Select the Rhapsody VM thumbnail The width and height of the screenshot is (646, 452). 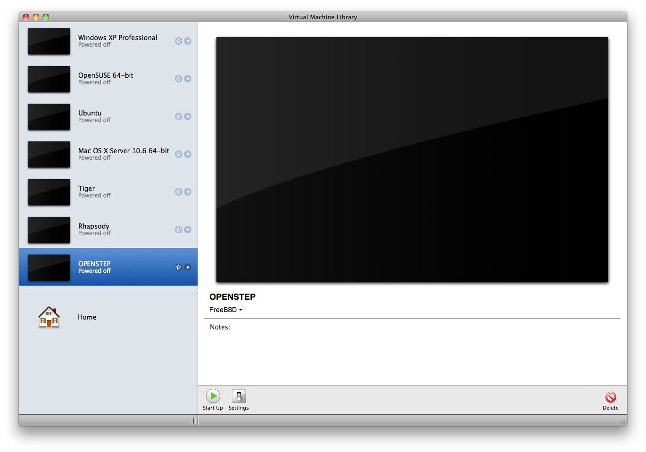coord(49,230)
